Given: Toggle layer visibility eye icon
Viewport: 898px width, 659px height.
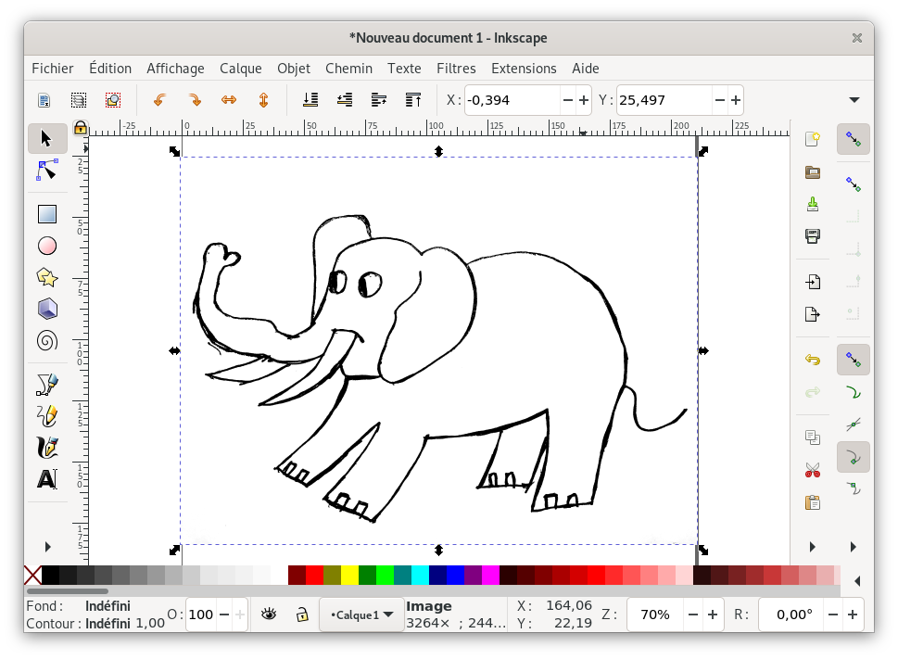Looking at the screenshot, I should tap(269, 615).
